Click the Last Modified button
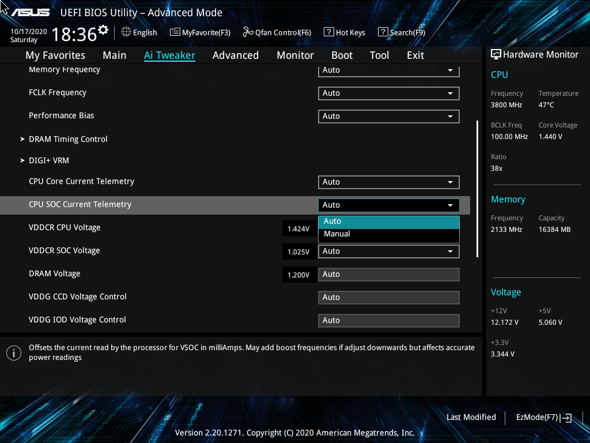This screenshot has width=590, height=443. point(471,418)
